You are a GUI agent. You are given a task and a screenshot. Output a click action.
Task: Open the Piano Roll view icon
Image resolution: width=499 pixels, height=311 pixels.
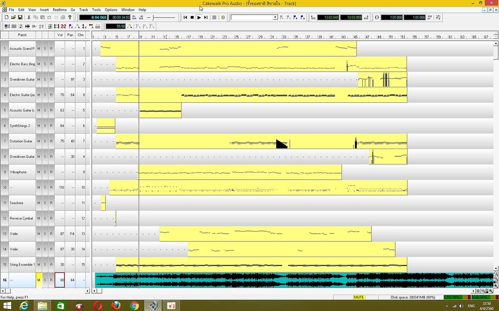coord(6,26)
